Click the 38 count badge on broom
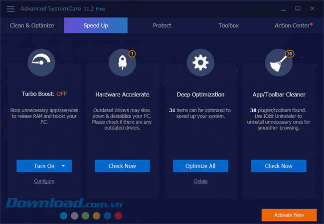324x224 pixels. point(290,54)
